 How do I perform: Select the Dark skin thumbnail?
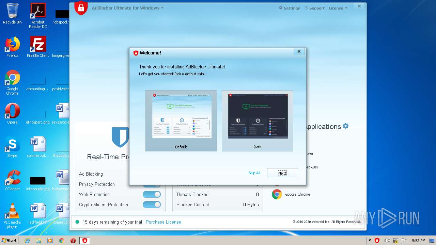point(258,121)
